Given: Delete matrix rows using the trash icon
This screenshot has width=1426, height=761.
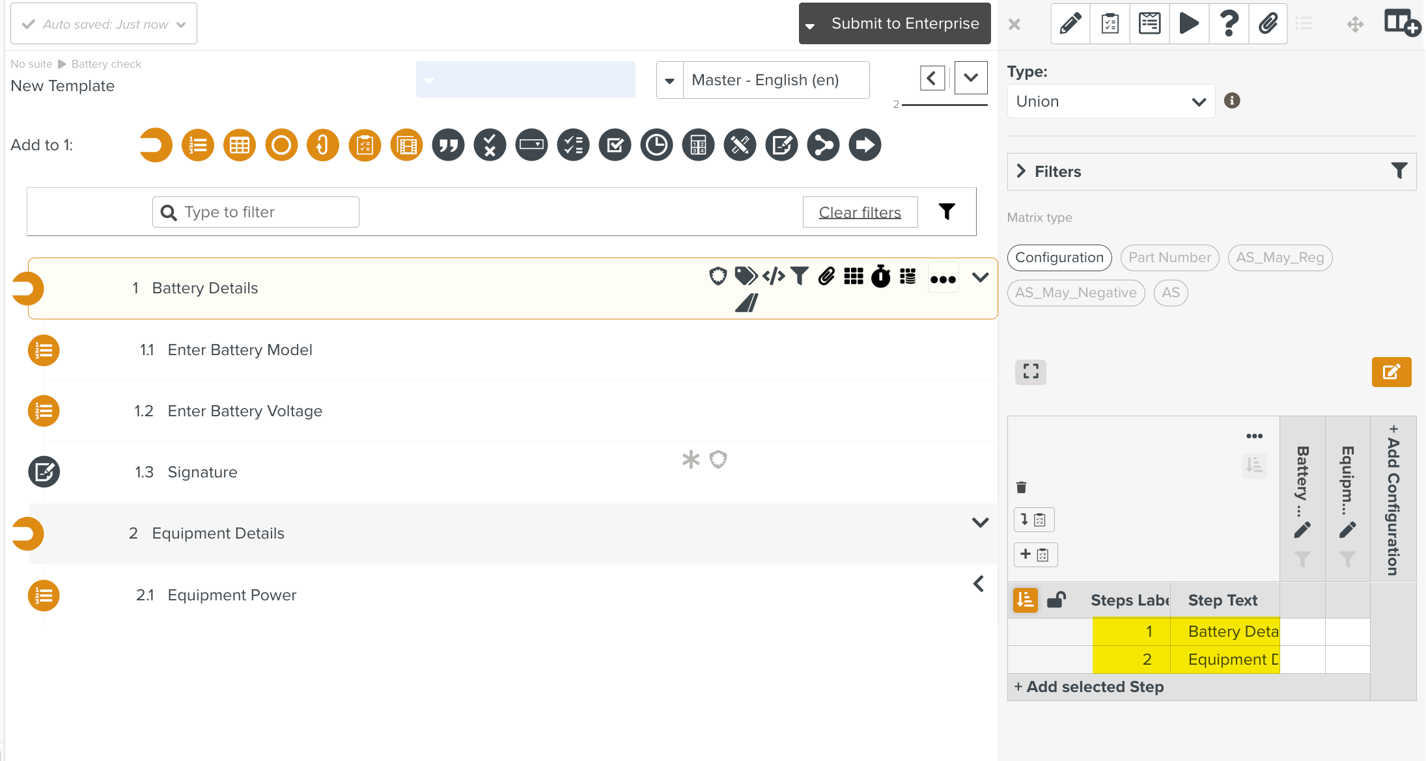Looking at the screenshot, I should pyautogui.click(x=1020, y=487).
